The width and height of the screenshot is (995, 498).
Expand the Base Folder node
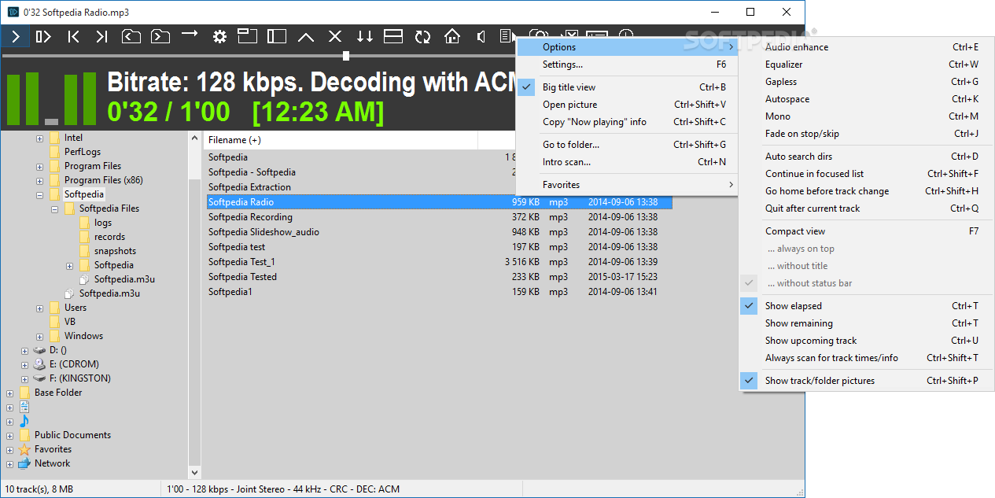tap(9, 393)
